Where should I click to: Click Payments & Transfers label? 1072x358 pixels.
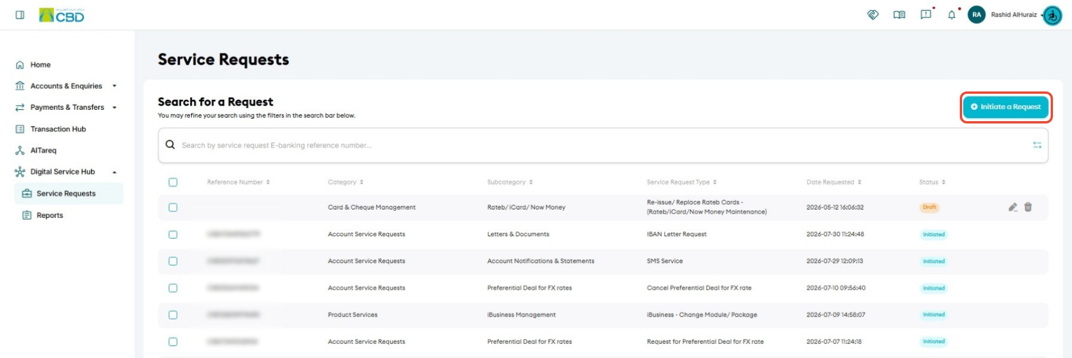click(67, 107)
